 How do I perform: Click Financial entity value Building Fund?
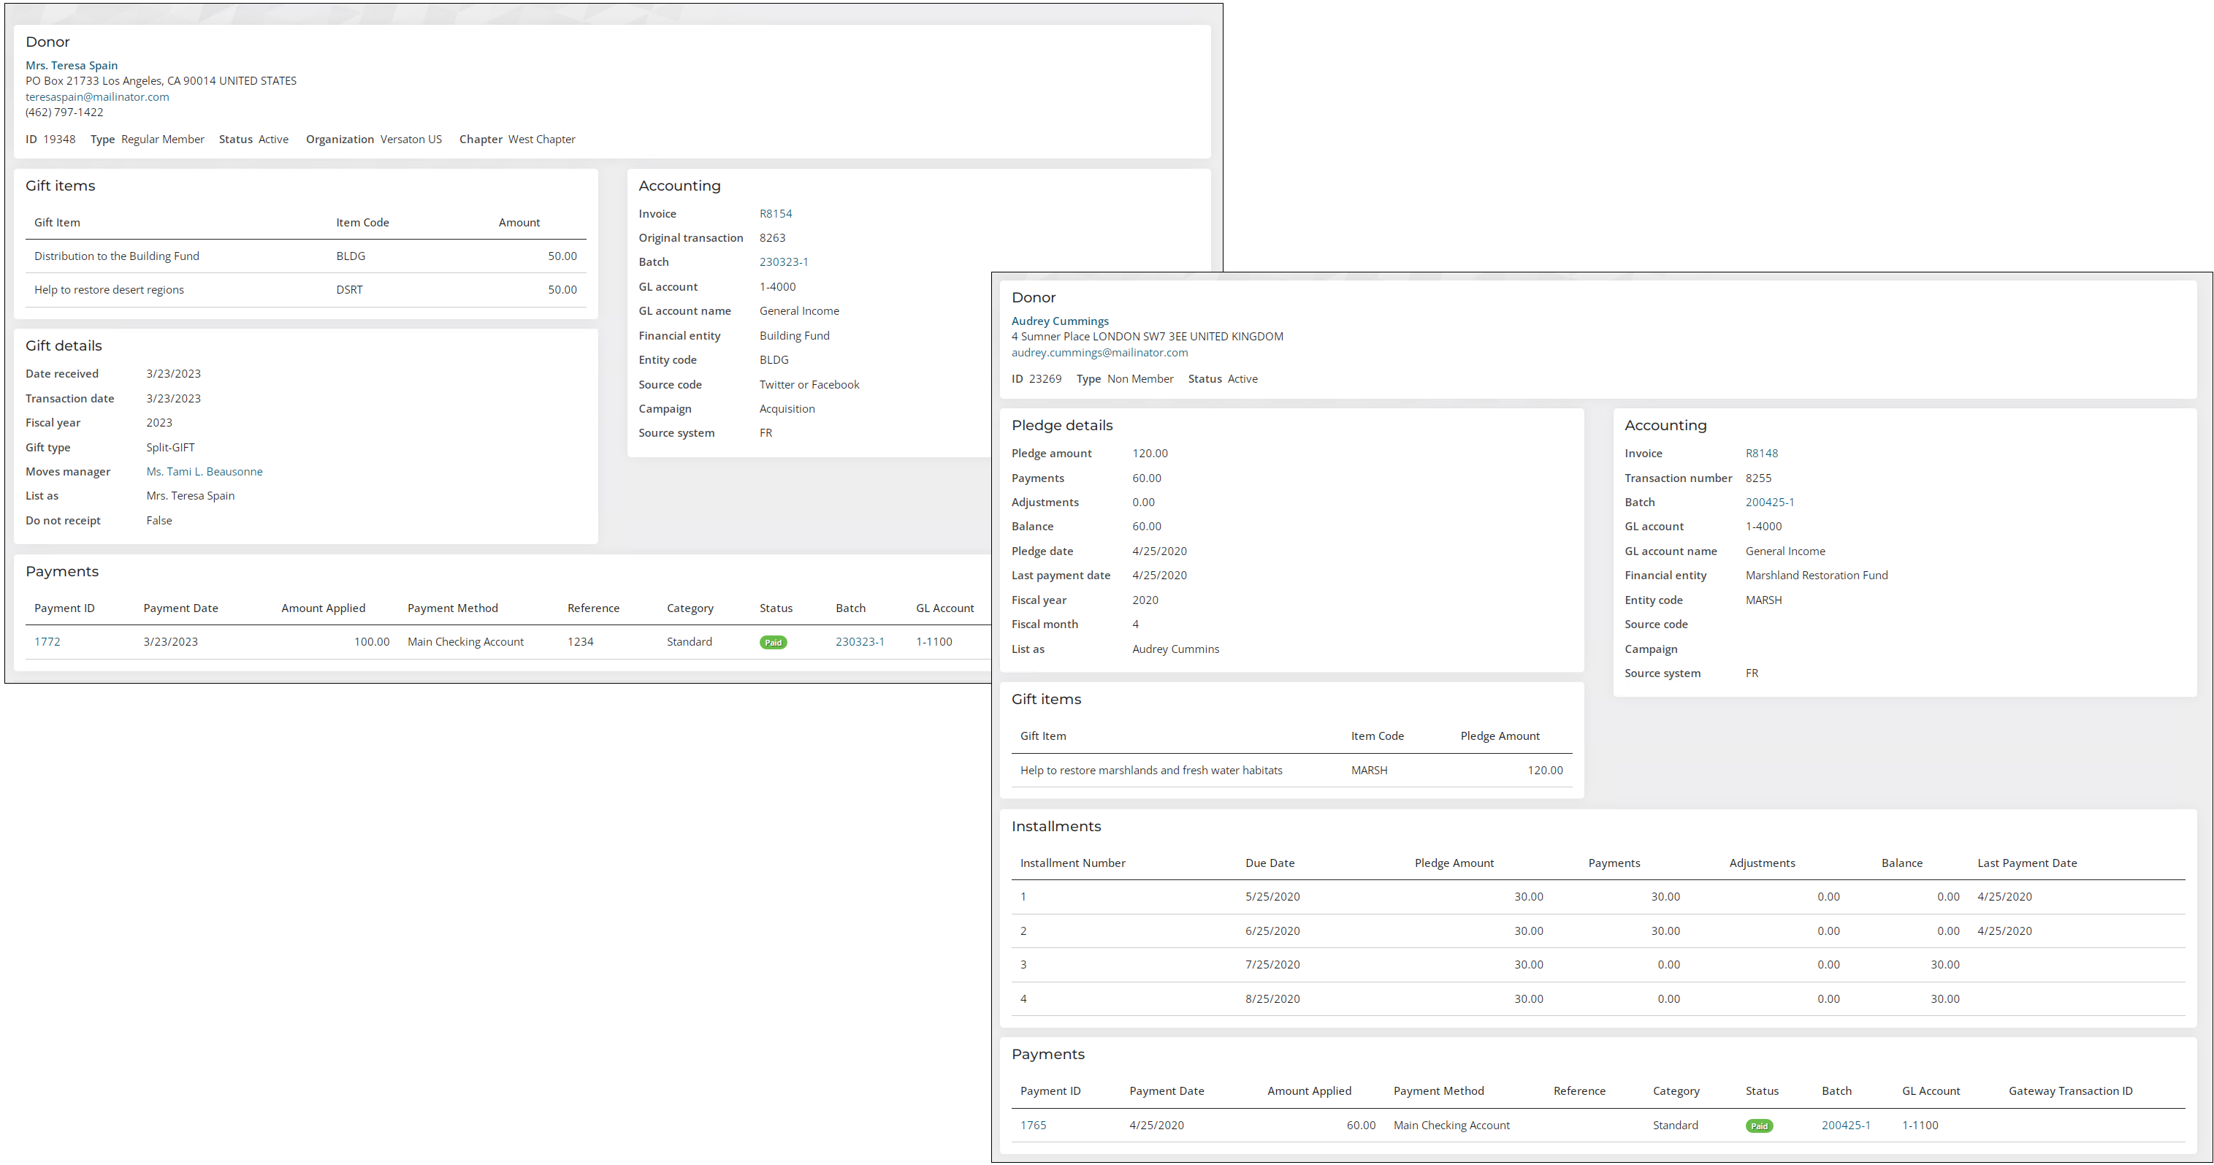tap(794, 336)
